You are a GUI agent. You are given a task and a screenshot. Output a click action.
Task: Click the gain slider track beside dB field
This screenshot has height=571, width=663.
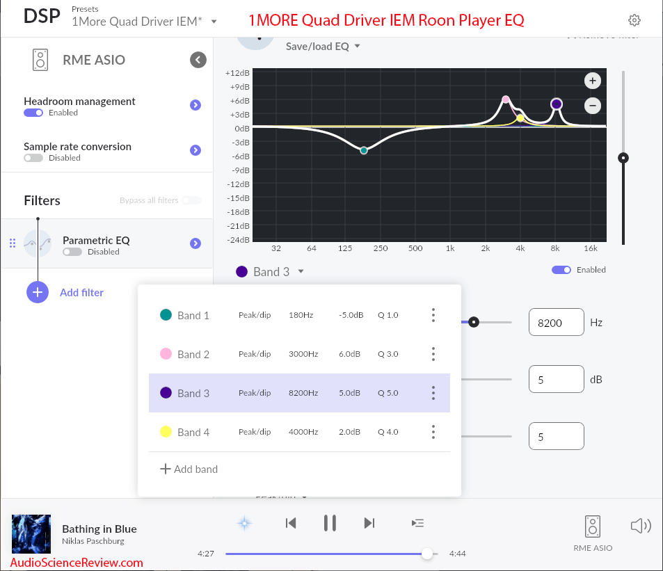(x=486, y=380)
